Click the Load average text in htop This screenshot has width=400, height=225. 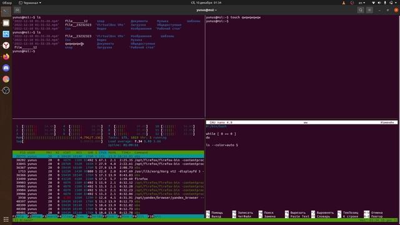click(135, 141)
